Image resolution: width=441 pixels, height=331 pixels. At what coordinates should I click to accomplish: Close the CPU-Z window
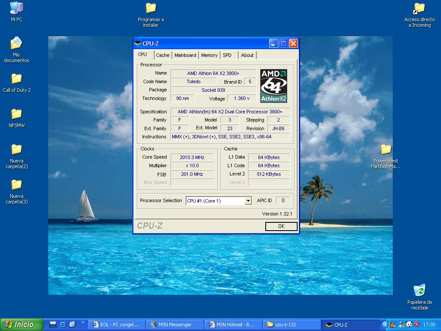point(293,44)
